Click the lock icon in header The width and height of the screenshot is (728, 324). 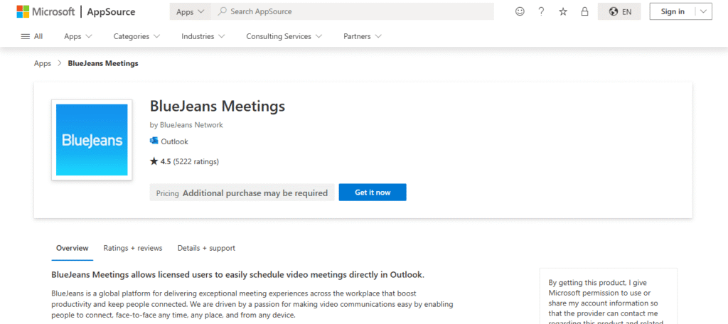point(584,11)
